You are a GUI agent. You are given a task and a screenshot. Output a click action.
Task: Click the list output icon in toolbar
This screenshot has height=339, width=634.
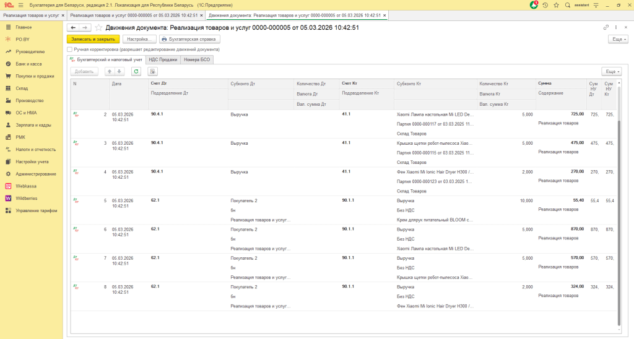pyautogui.click(x=153, y=72)
